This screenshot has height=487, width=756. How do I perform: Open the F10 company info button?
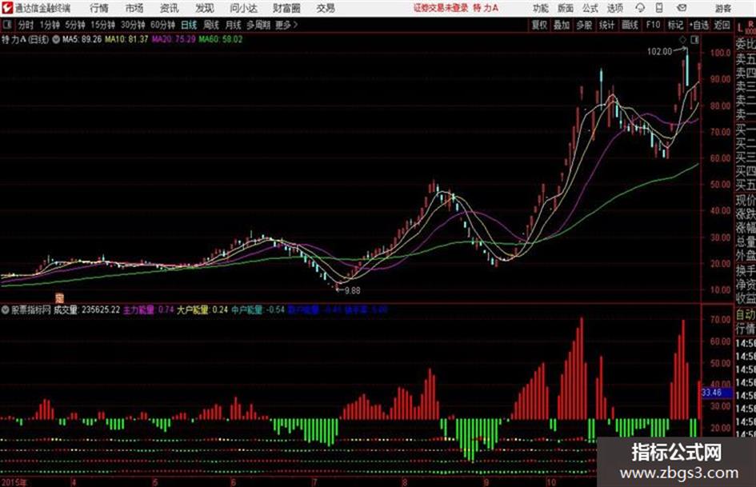pos(653,25)
